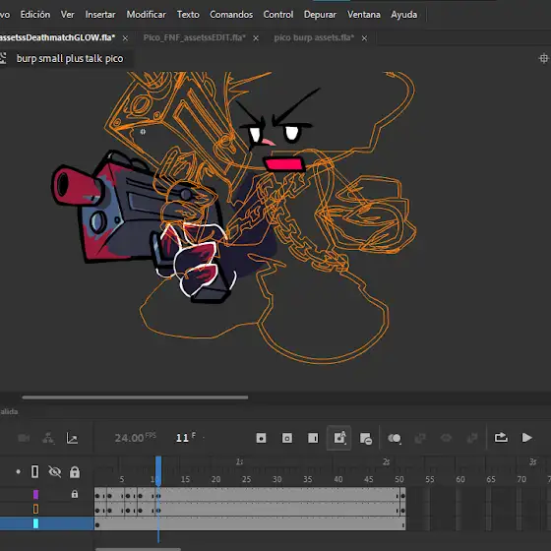Click the stage horizontal scrollbar
This screenshot has height=551, width=551.
click(135, 398)
